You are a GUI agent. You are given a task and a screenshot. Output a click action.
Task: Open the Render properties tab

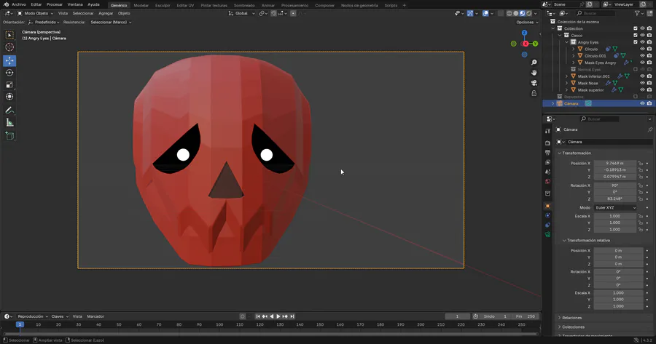click(x=547, y=143)
